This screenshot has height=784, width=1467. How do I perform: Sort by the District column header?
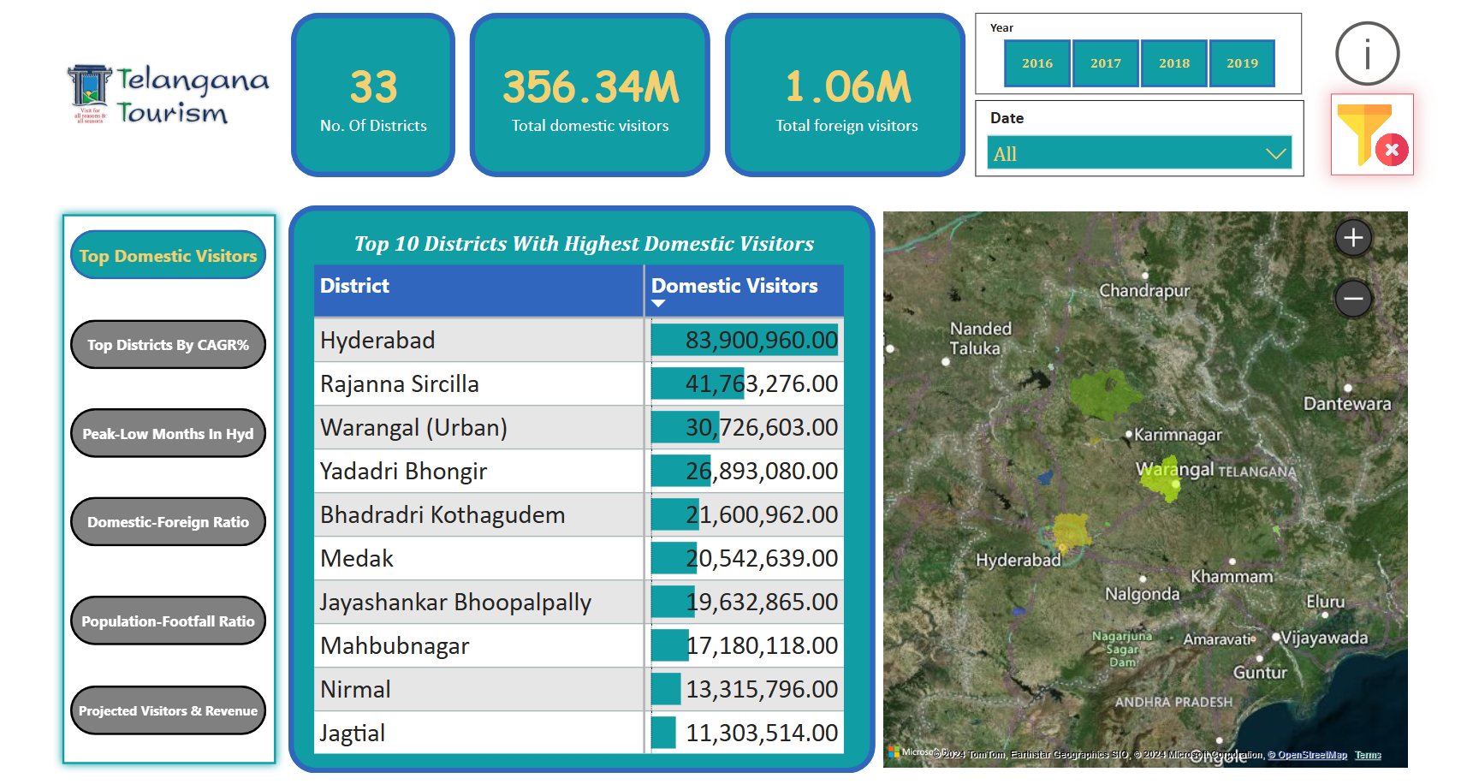coord(354,286)
